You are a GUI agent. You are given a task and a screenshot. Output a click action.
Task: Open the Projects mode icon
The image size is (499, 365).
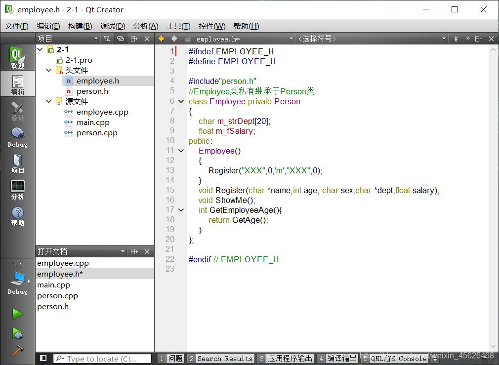17,163
